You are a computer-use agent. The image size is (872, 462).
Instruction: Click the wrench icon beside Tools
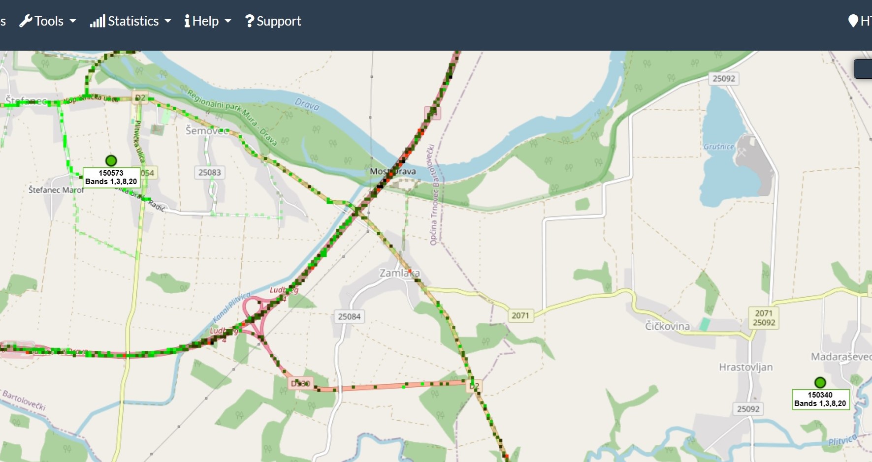pyautogui.click(x=26, y=21)
